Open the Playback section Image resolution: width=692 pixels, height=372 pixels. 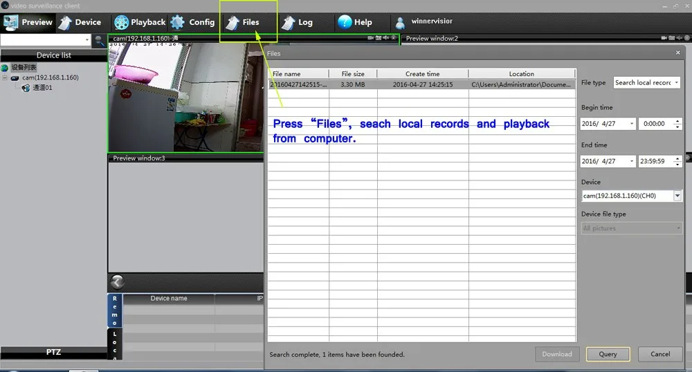[x=140, y=22]
